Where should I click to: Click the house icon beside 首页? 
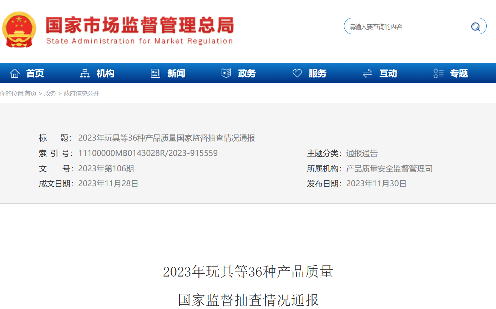(x=15, y=74)
